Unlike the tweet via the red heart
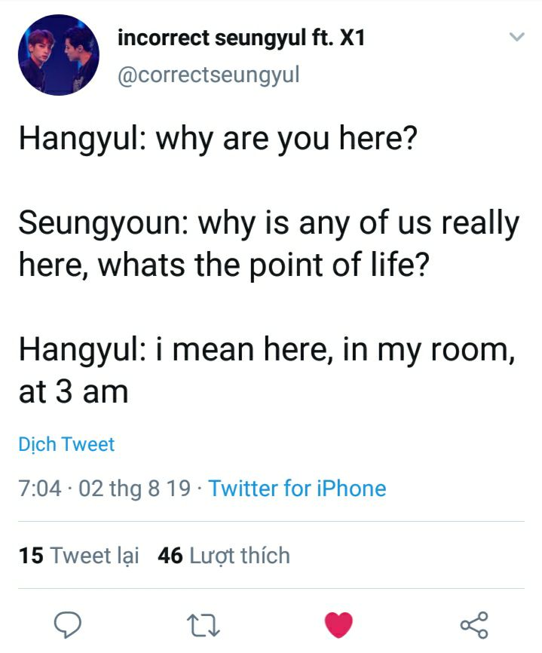 [x=338, y=624]
